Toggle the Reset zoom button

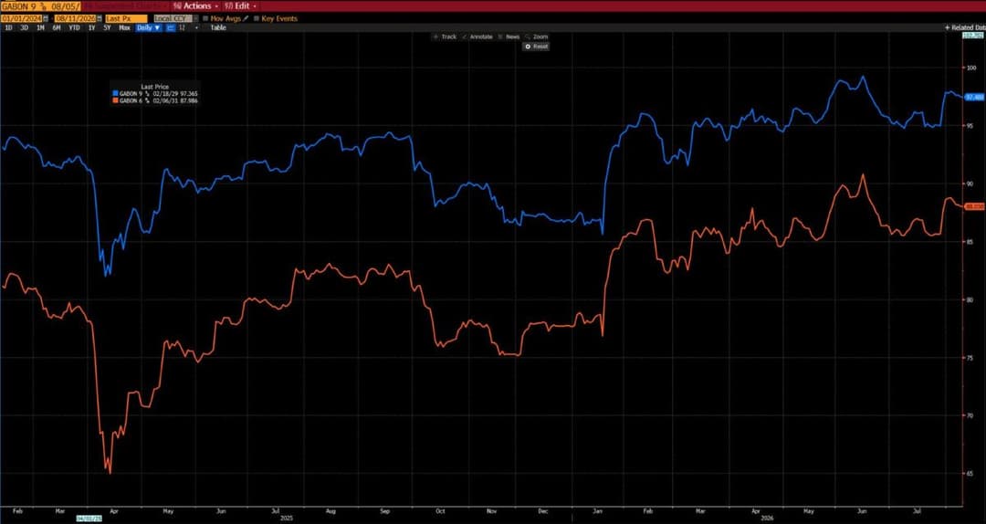click(x=536, y=47)
